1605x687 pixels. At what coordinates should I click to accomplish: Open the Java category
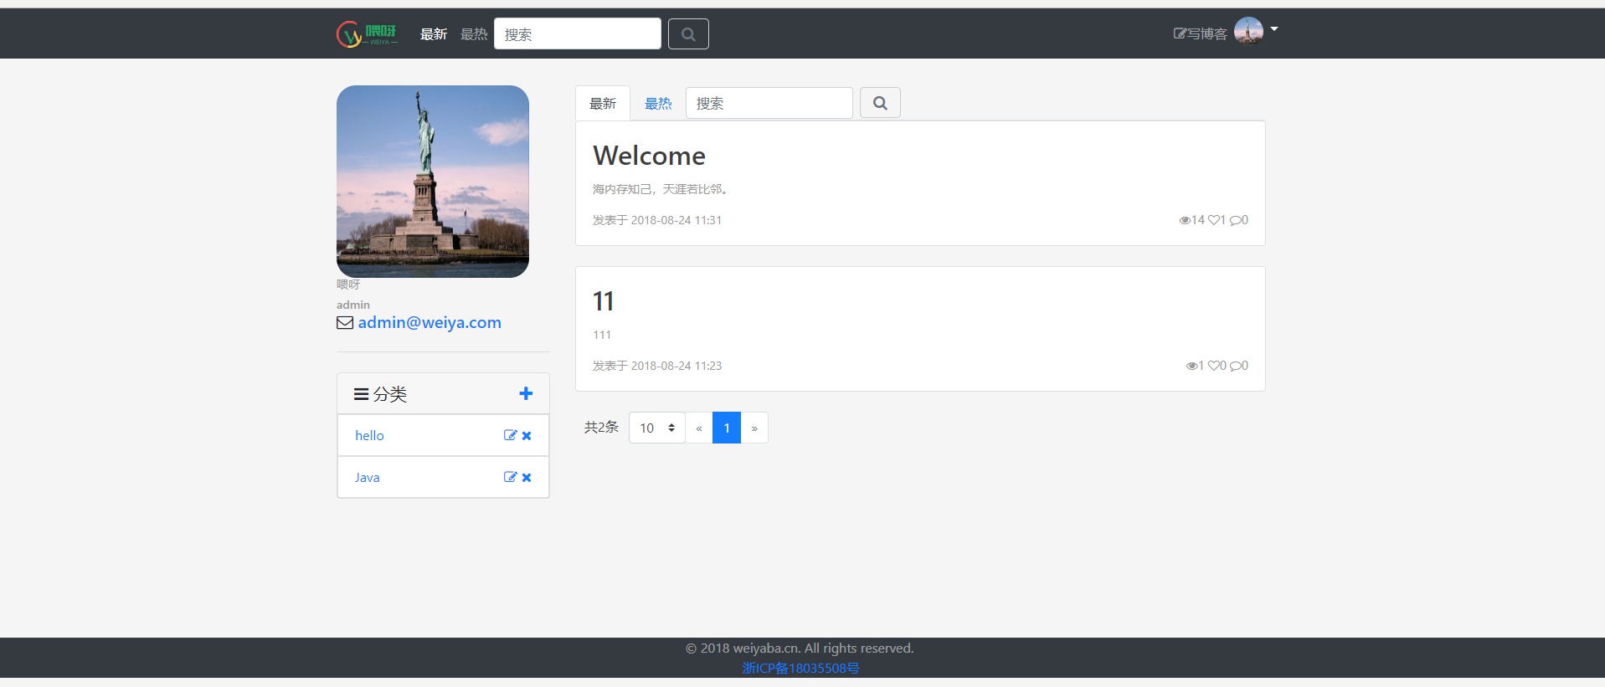[367, 478]
